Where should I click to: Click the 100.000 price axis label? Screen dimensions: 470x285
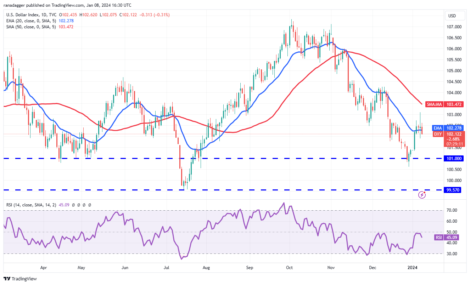(454, 181)
